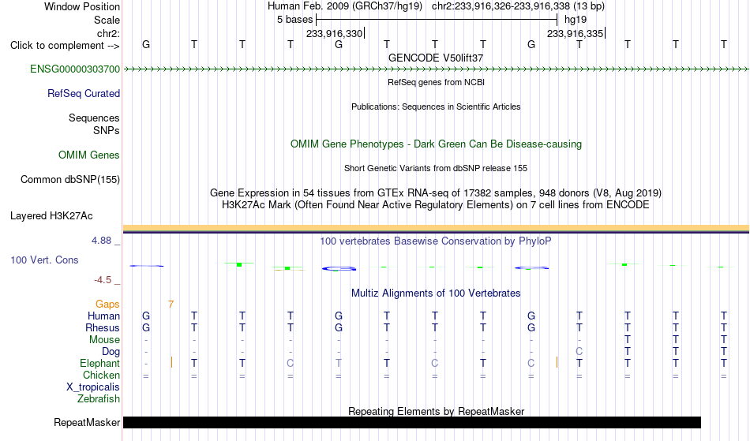Click 'Multiz Alignments of 100 Vertebrates' title
The width and height of the screenshot is (750, 441).
pos(436,293)
